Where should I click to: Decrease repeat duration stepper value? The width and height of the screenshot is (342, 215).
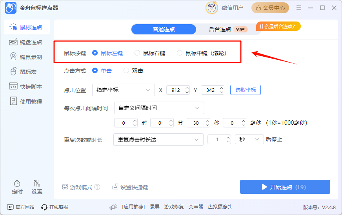(x=228, y=142)
